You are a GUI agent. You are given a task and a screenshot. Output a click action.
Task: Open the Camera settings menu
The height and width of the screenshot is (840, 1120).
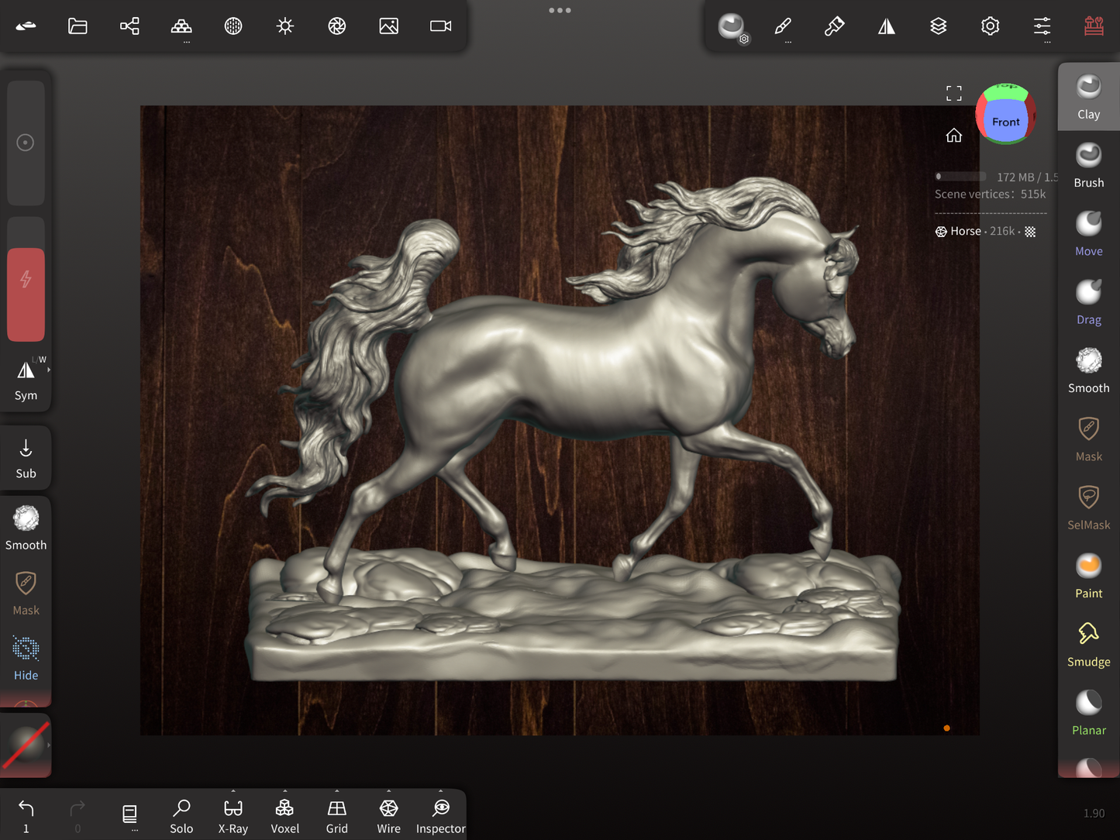click(x=440, y=26)
